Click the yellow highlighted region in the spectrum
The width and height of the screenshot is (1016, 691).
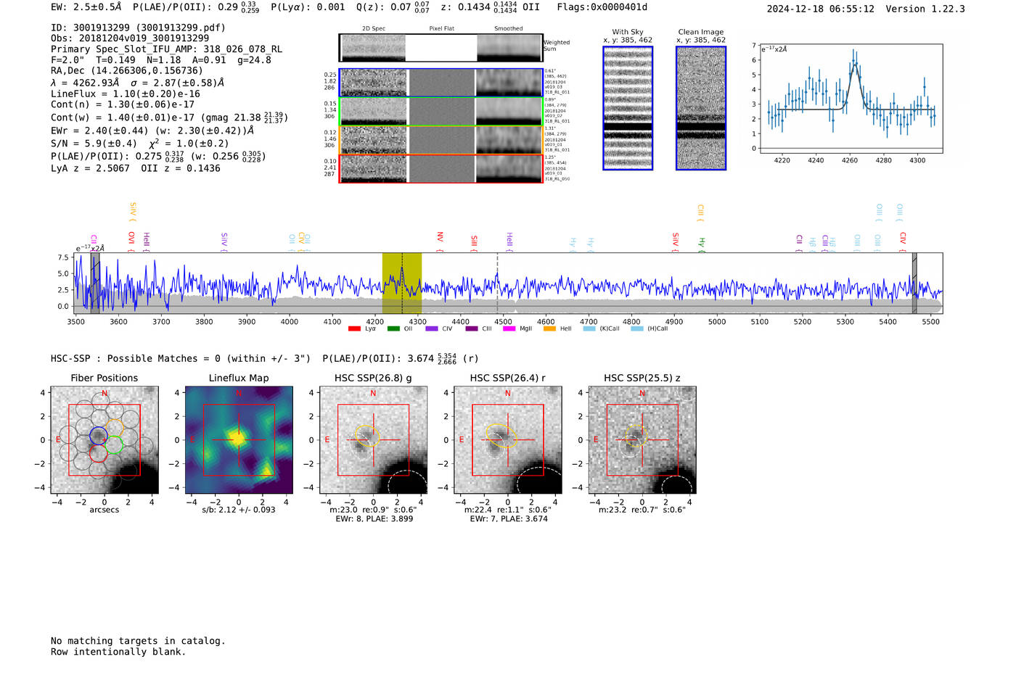tap(402, 283)
